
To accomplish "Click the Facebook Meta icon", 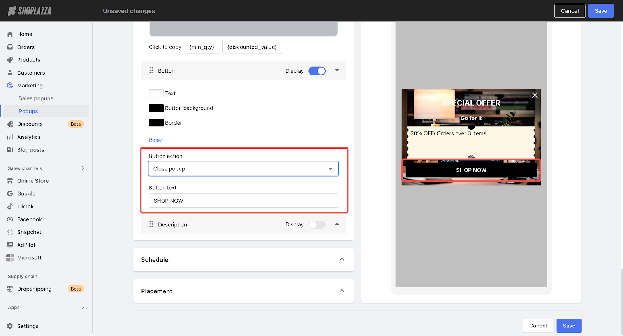I will pyautogui.click(x=10, y=219).
